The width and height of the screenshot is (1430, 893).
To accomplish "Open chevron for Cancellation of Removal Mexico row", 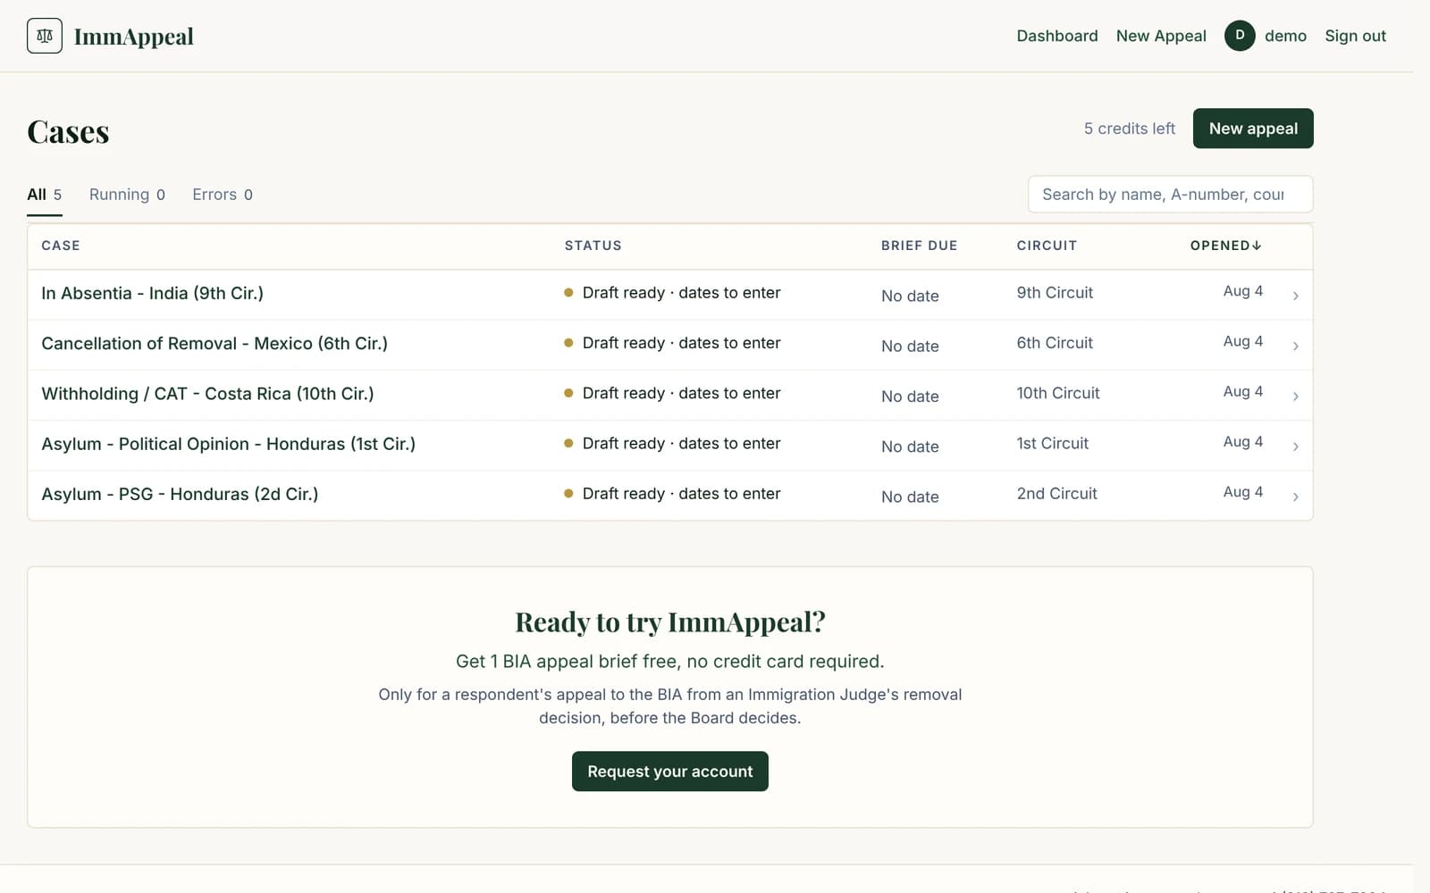I will pyautogui.click(x=1295, y=346).
